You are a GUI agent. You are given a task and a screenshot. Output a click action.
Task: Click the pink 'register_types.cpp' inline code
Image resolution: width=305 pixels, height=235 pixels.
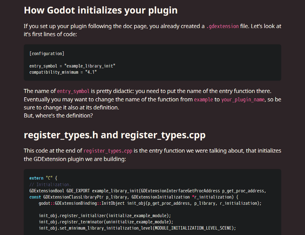pyautogui.click(x=108, y=151)
